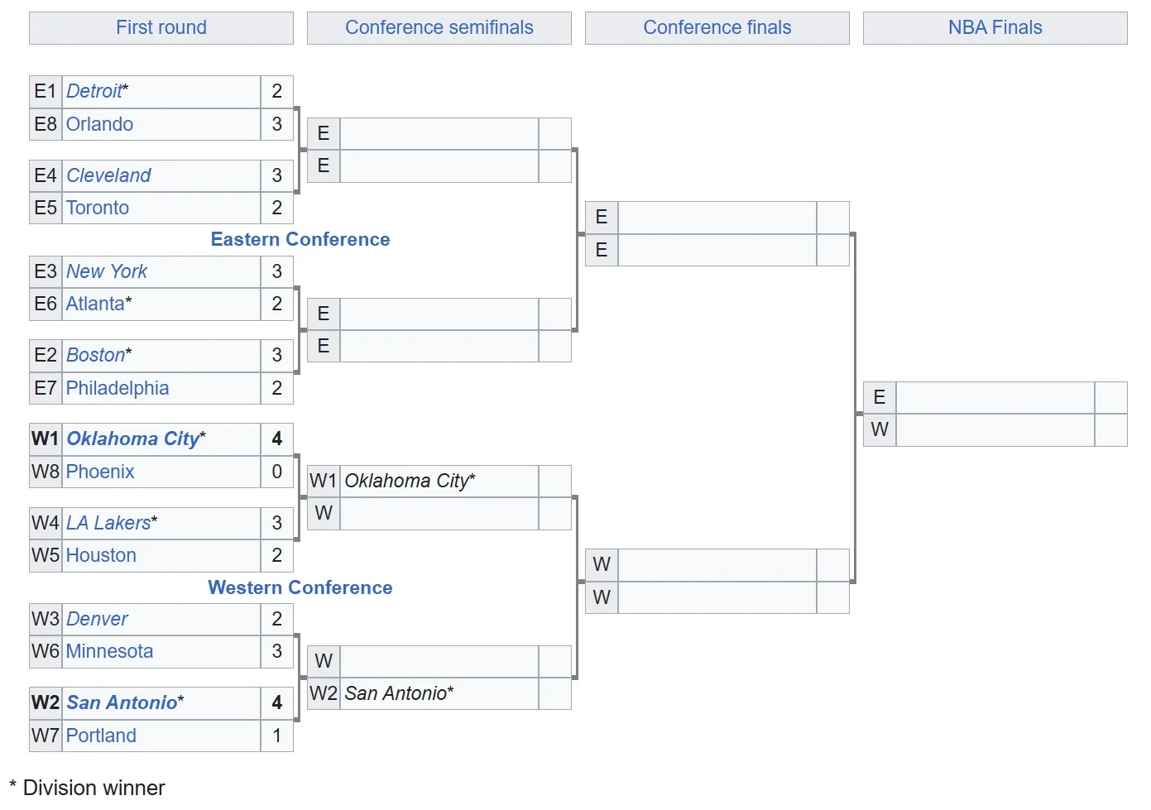Click the Conference semifinals header link
The height and width of the screenshot is (810, 1151).
(x=439, y=27)
